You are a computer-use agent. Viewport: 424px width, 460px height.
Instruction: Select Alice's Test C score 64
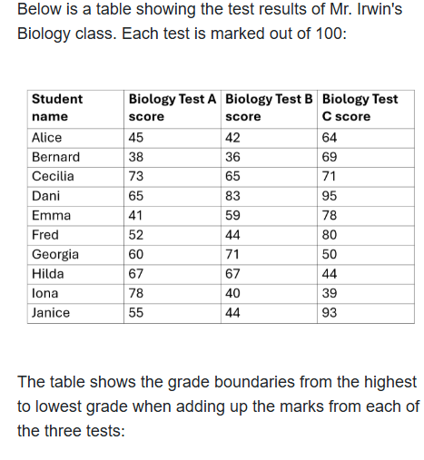click(x=366, y=138)
